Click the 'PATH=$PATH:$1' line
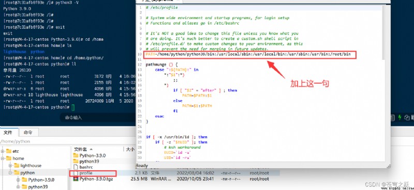414x190 pixels. point(197,96)
